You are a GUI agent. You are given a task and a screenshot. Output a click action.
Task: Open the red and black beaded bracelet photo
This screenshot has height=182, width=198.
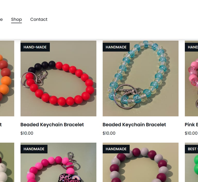[59, 78]
